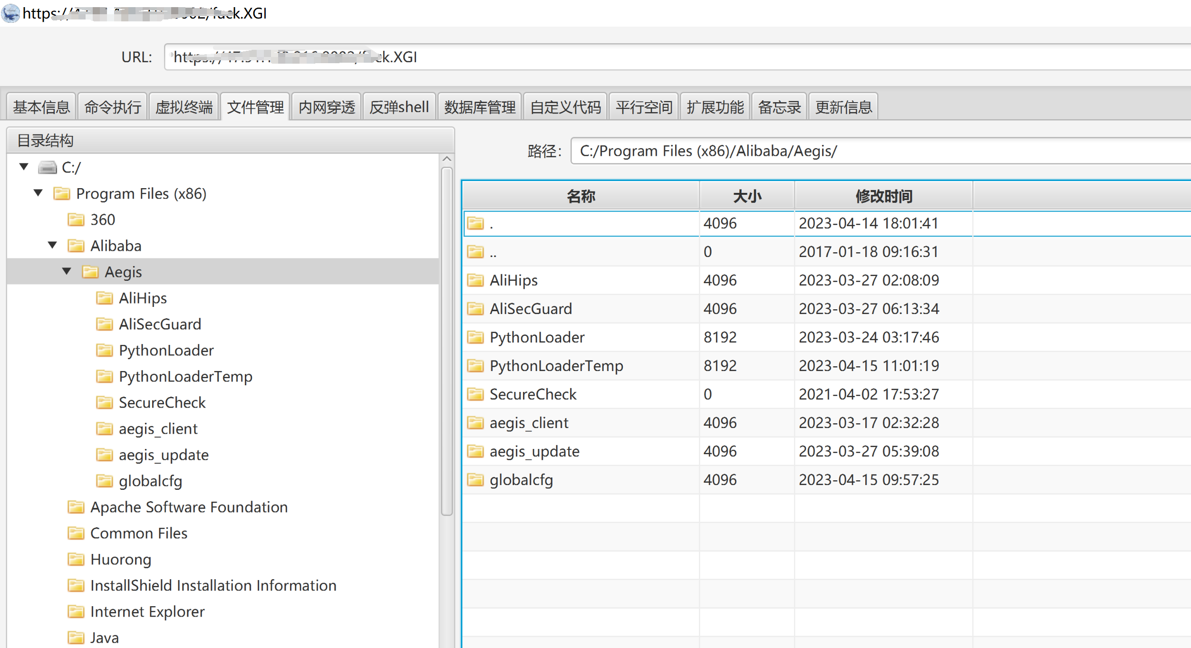Image resolution: width=1191 pixels, height=648 pixels.
Task: Click the Alibaba folder icon in tree
Action: [76, 246]
